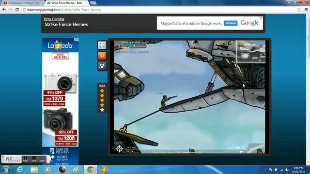The height and width of the screenshot is (174, 310).
Task: Click the Get Started button in Google ad
Action: tap(231, 23)
